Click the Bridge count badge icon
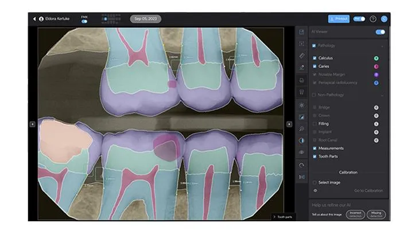The width and height of the screenshot is (419, 235). [376, 108]
